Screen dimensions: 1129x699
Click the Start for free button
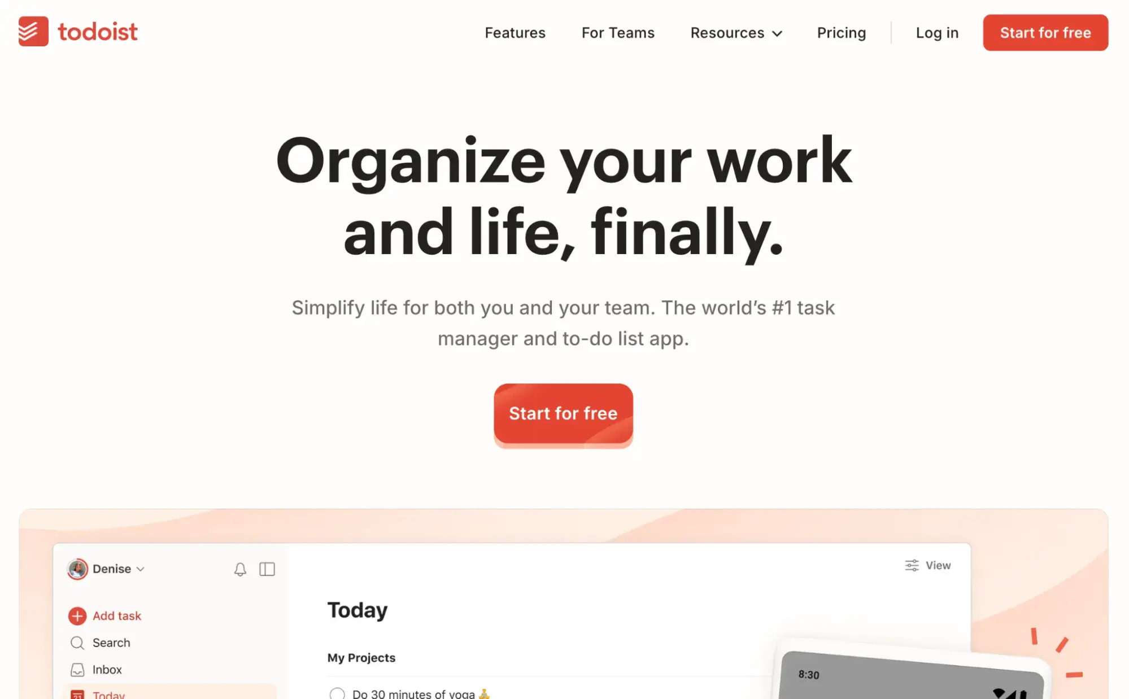click(563, 413)
